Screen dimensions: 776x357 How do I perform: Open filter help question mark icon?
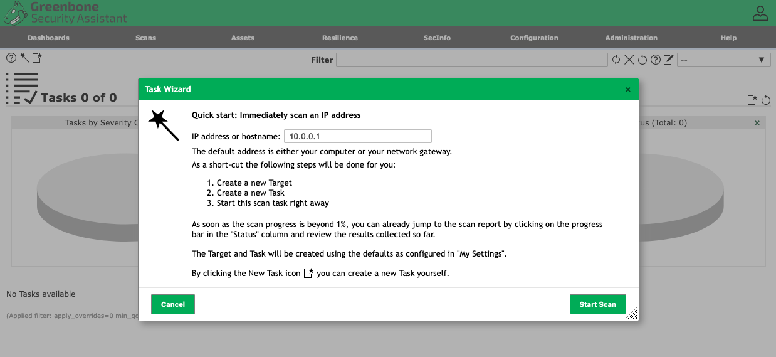coord(656,60)
